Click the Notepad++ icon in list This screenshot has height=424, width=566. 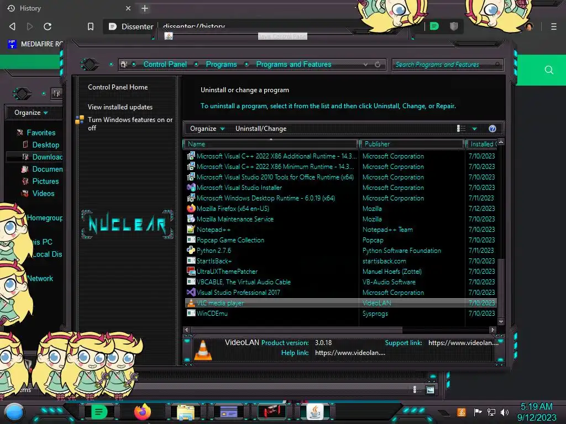(x=191, y=229)
